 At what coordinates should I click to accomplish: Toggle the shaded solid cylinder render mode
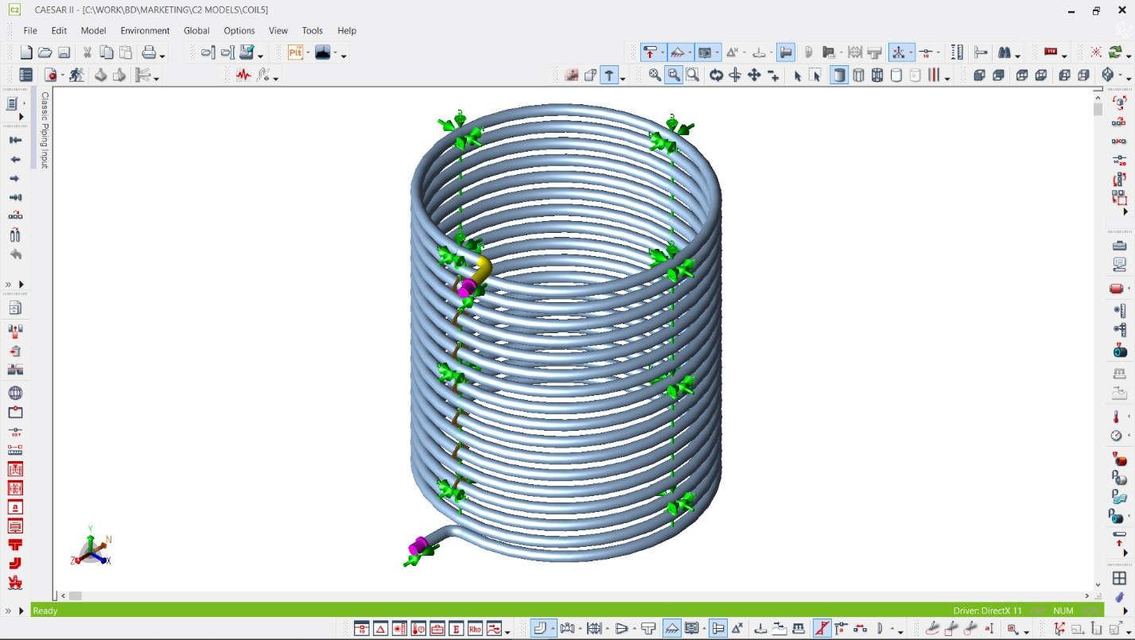[x=839, y=75]
